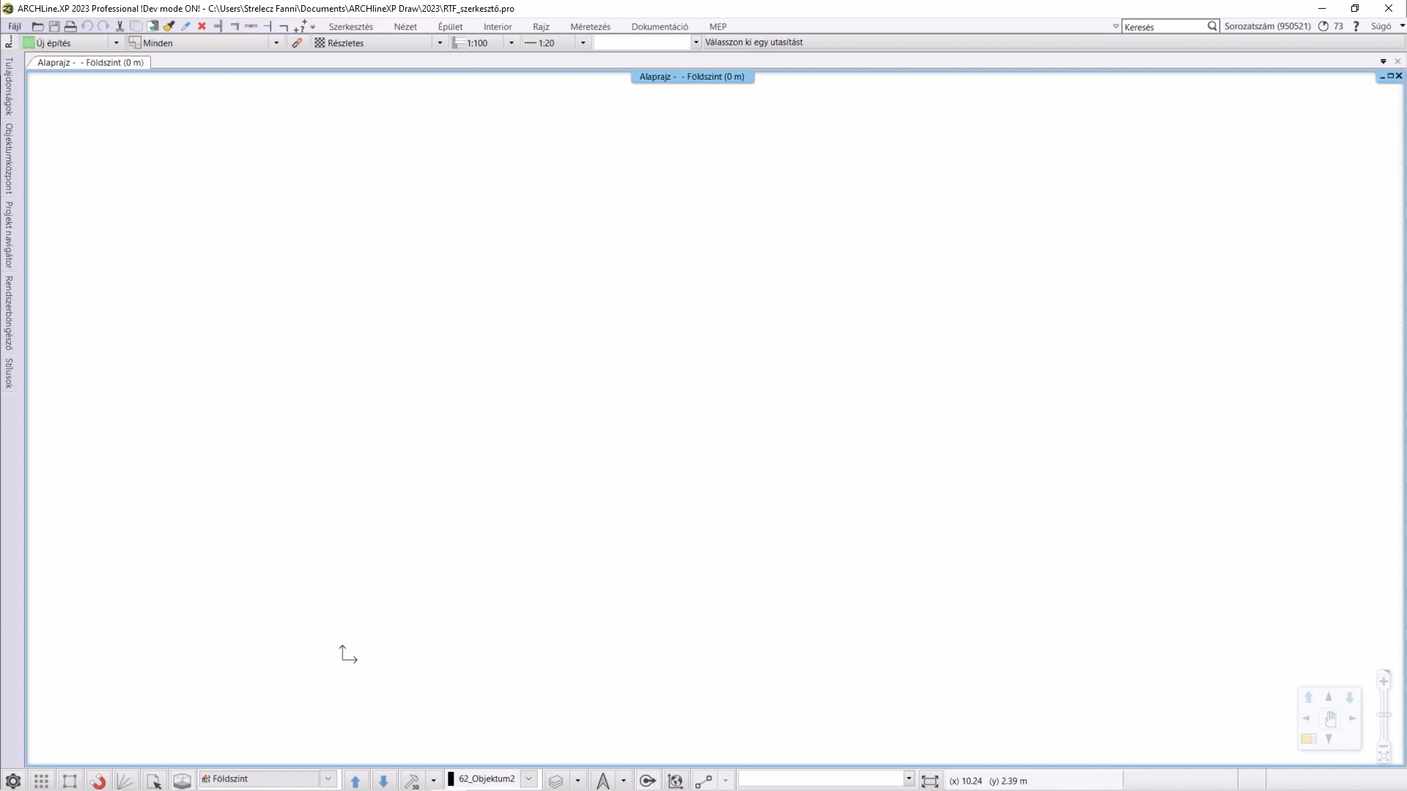Click the zoom-to-extents icon near the coordinates
Screen dimensions: 1407x791
929,781
